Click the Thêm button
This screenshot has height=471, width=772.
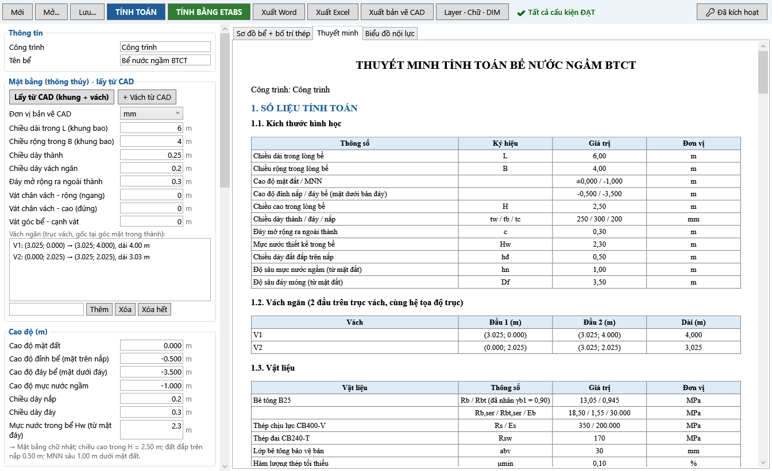tap(99, 309)
